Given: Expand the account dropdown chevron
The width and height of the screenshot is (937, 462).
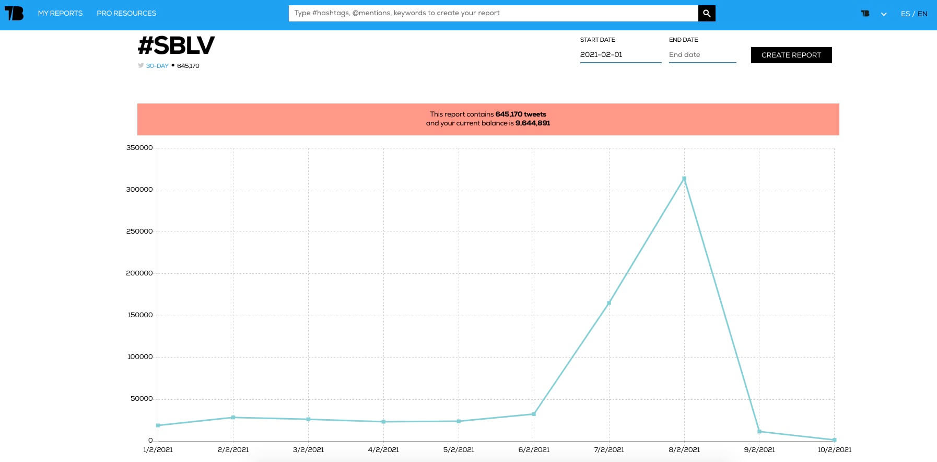Looking at the screenshot, I should [x=884, y=14].
